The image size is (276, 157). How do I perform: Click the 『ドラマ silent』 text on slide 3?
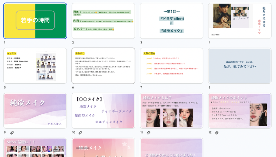pos(171,21)
